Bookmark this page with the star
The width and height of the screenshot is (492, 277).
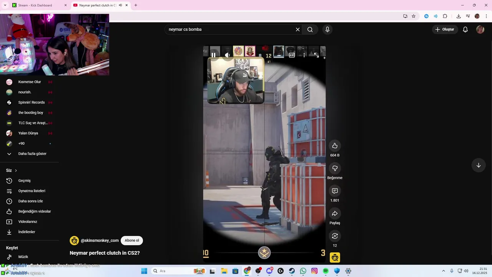click(x=414, y=16)
